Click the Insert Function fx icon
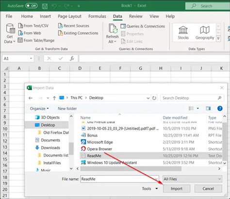This screenshot has width=230, height=199. click(x=72, y=58)
